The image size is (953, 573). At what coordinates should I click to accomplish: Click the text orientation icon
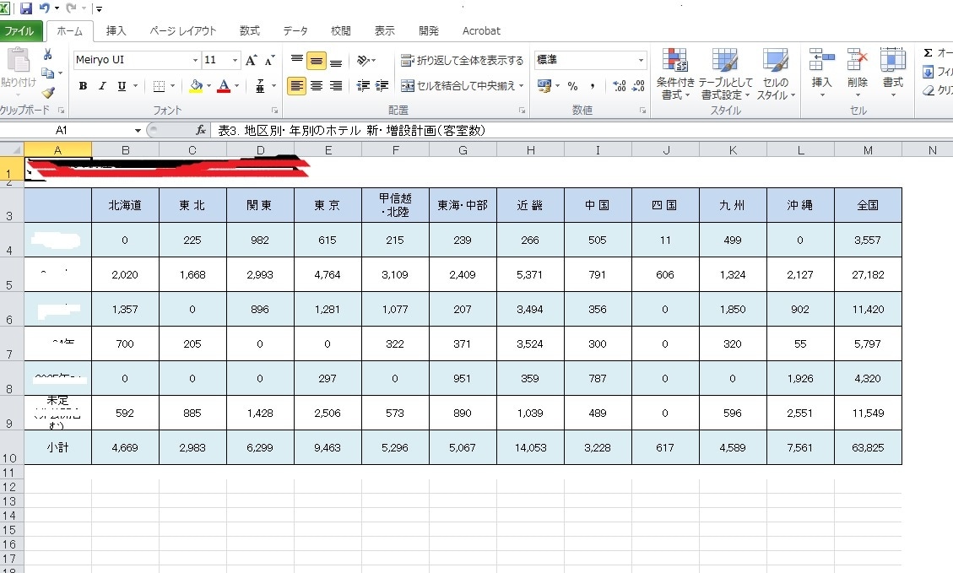pos(364,60)
